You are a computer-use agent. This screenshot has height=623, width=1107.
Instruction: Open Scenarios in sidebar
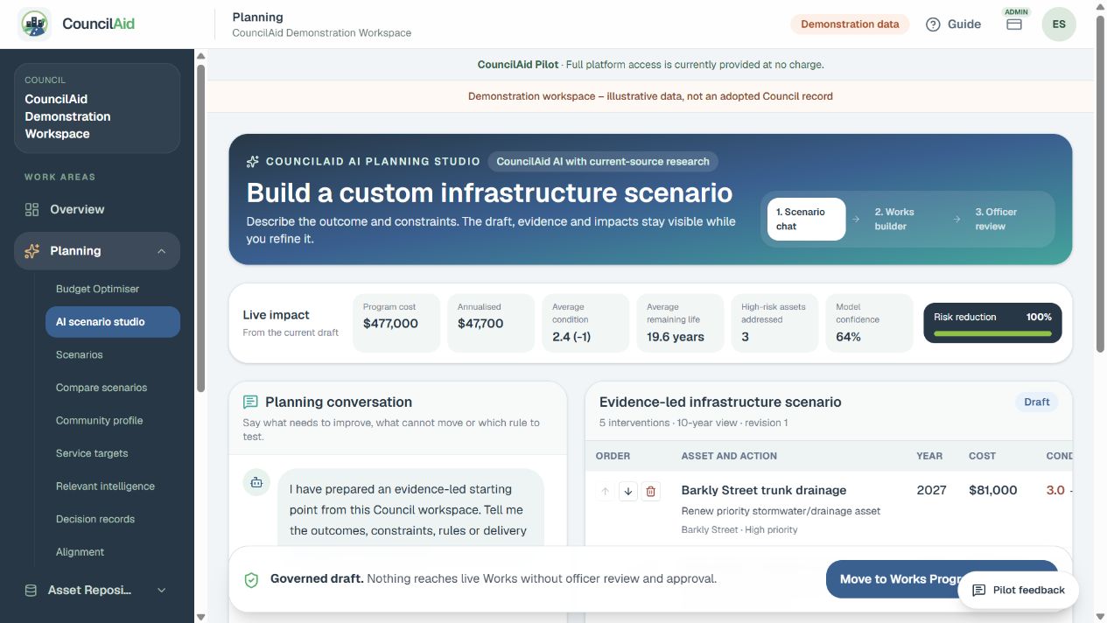coord(113,354)
